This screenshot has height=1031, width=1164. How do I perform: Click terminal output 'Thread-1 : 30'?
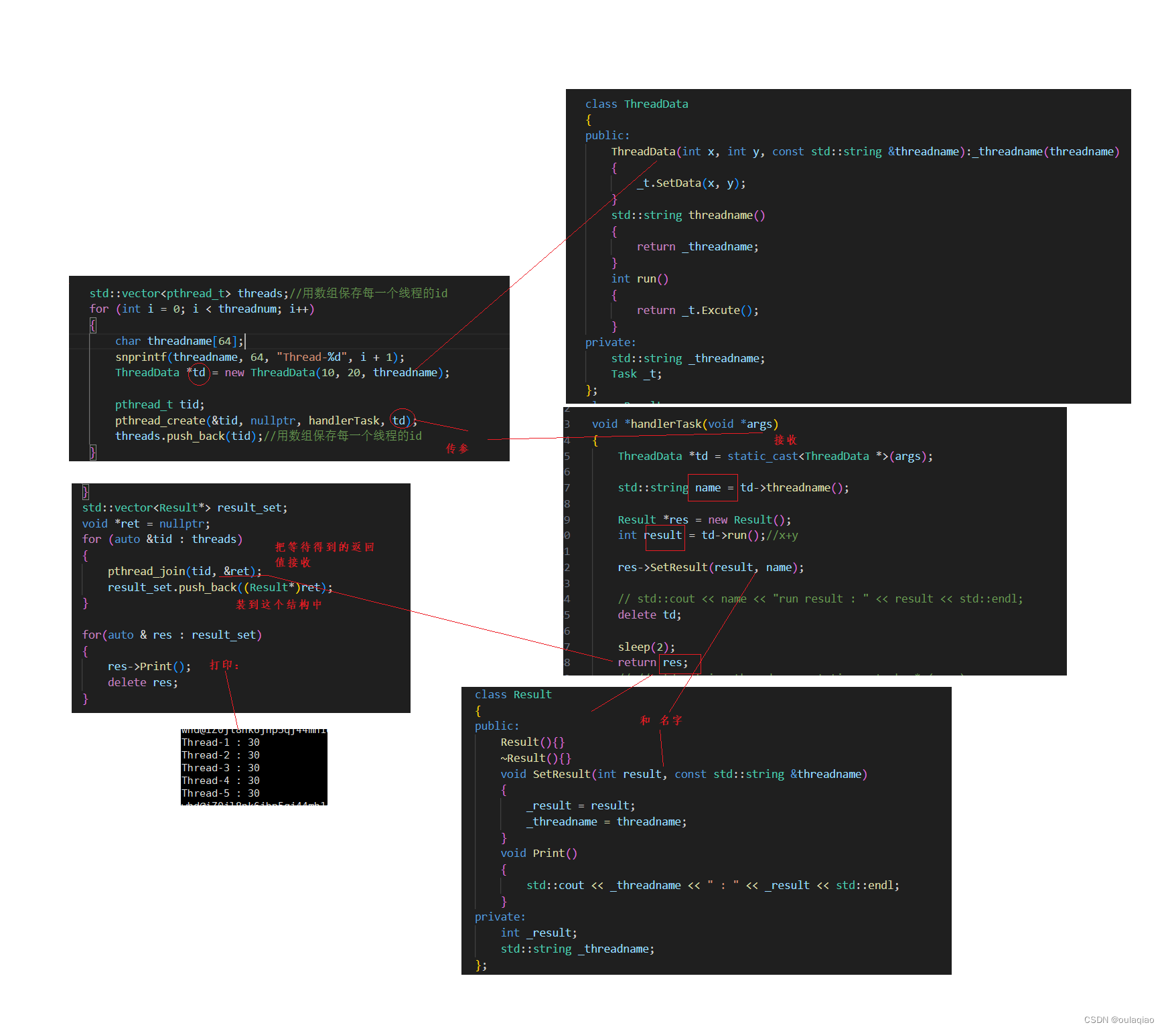221,742
